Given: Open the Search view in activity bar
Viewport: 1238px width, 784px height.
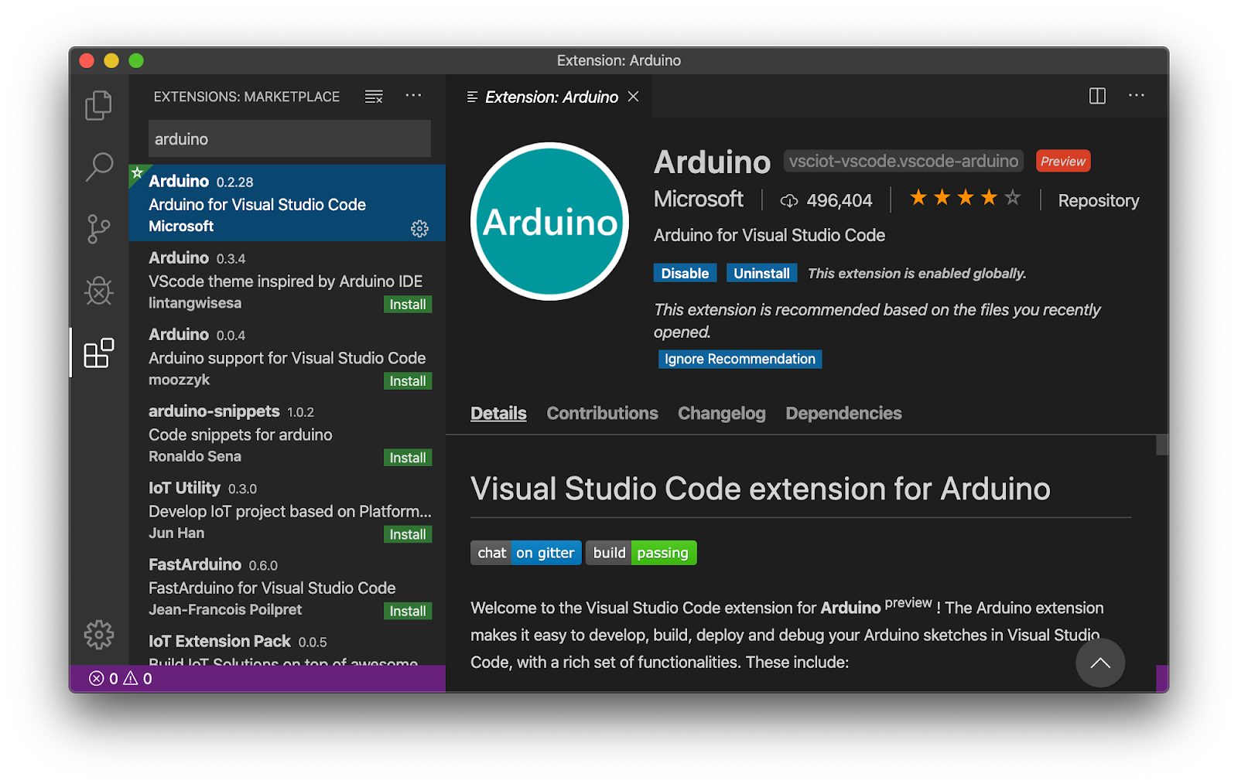Looking at the screenshot, I should click(x=98, y=167).
